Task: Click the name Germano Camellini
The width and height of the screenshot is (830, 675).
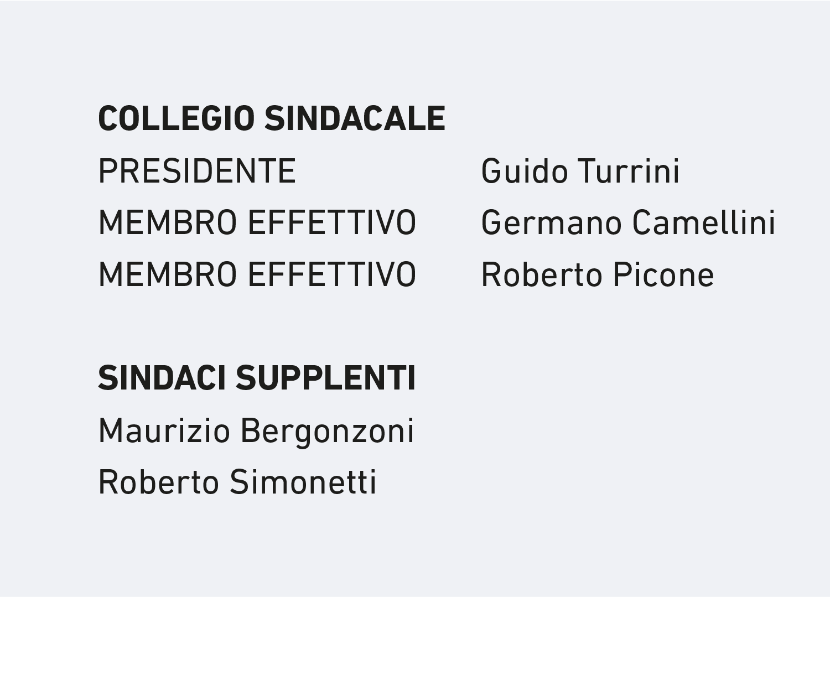Action: [629, 223]
